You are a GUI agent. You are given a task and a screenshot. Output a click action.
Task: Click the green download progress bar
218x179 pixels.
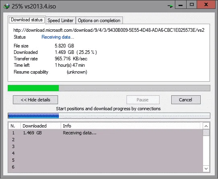[x=109, y=88]
